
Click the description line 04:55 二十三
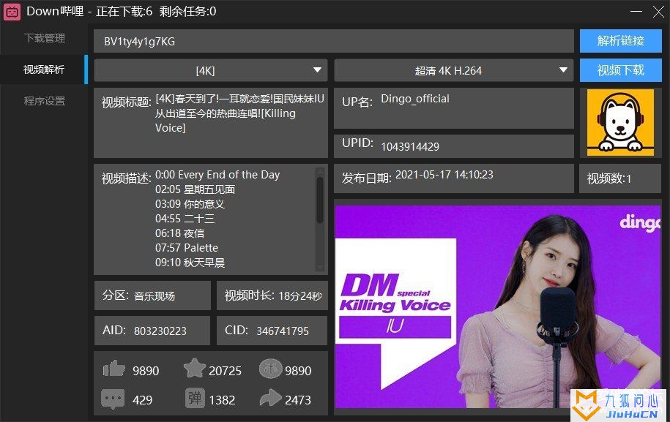pyautogui.click(x=185, y=219)
